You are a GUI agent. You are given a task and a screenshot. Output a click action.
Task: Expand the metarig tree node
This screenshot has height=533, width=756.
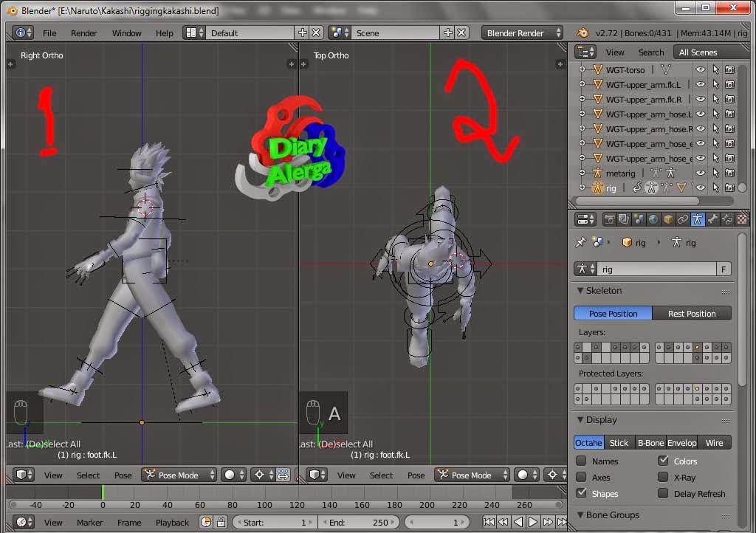(x=582, y=173)
